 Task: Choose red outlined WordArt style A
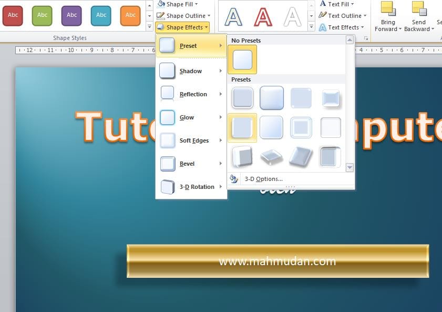tap(263, 16)
